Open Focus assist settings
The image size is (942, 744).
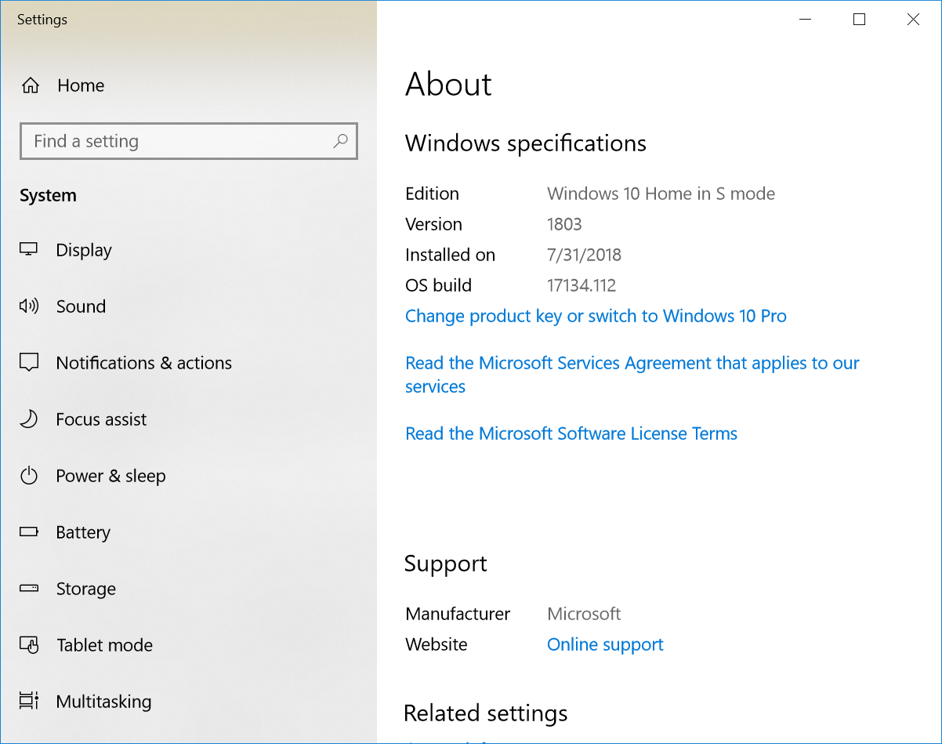click(101, 419)
